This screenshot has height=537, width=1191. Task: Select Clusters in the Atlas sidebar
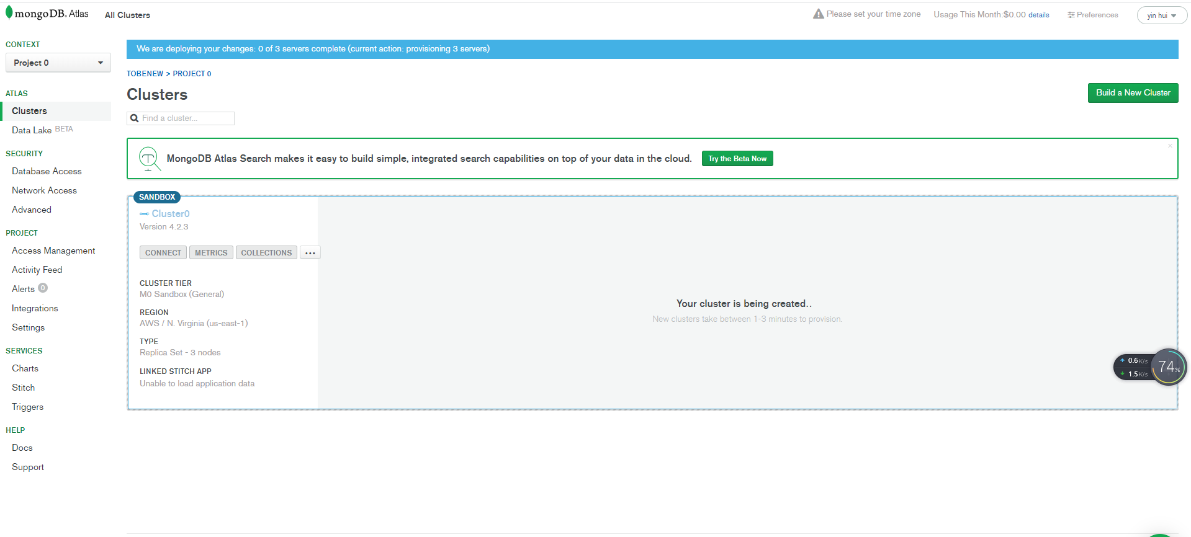(x=56, y=111)
